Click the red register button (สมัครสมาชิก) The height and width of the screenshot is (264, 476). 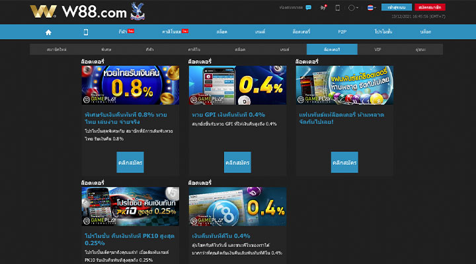coord(430,7)
